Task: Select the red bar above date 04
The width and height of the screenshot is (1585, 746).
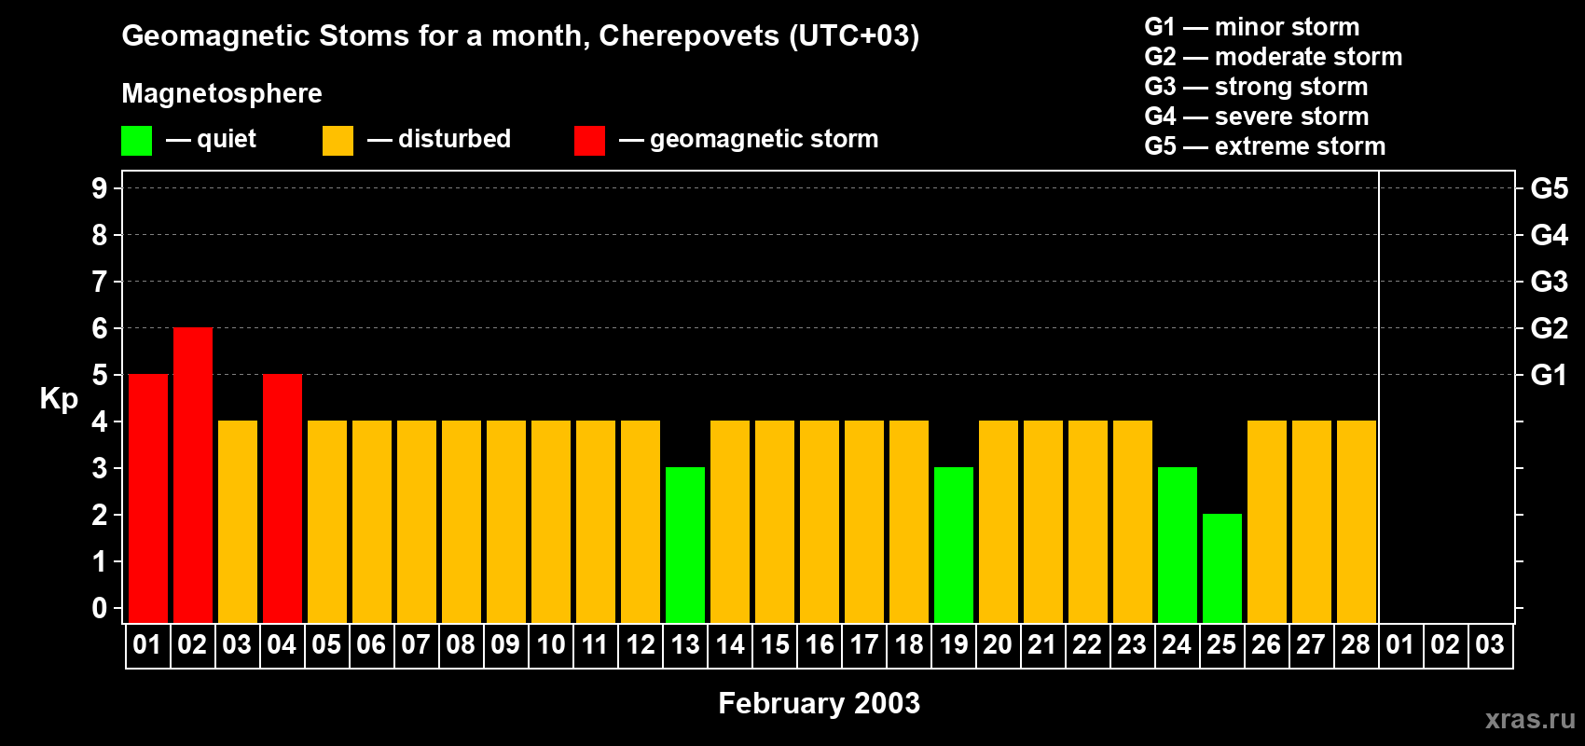Action: coord(283,499)
